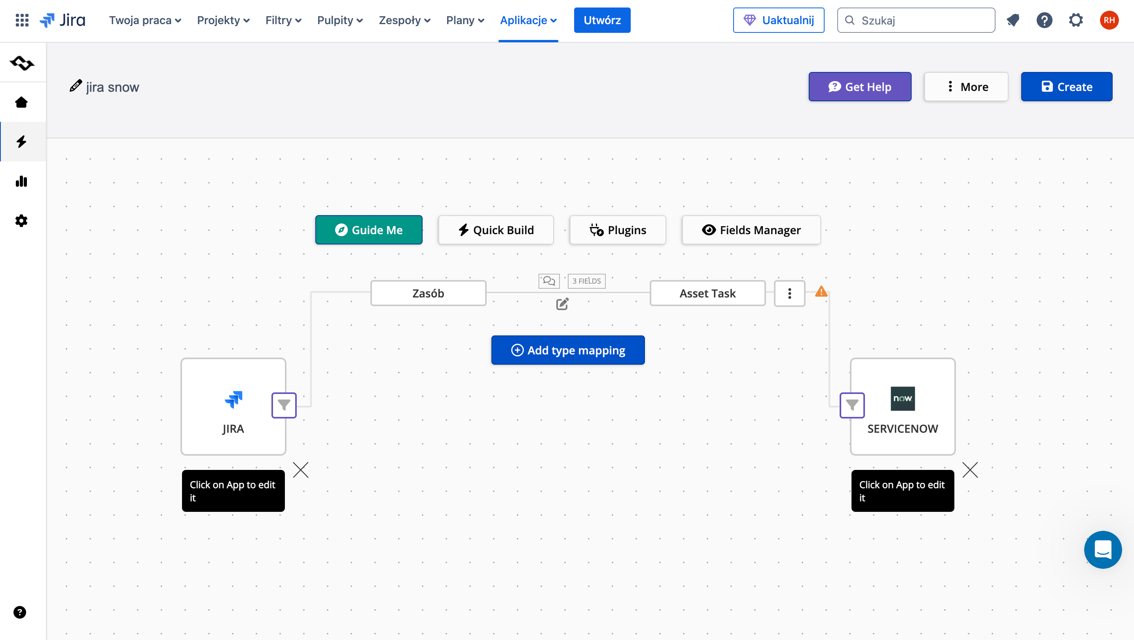
Task: Start the Guide Me walkthrough
Action: pos(369,230)
